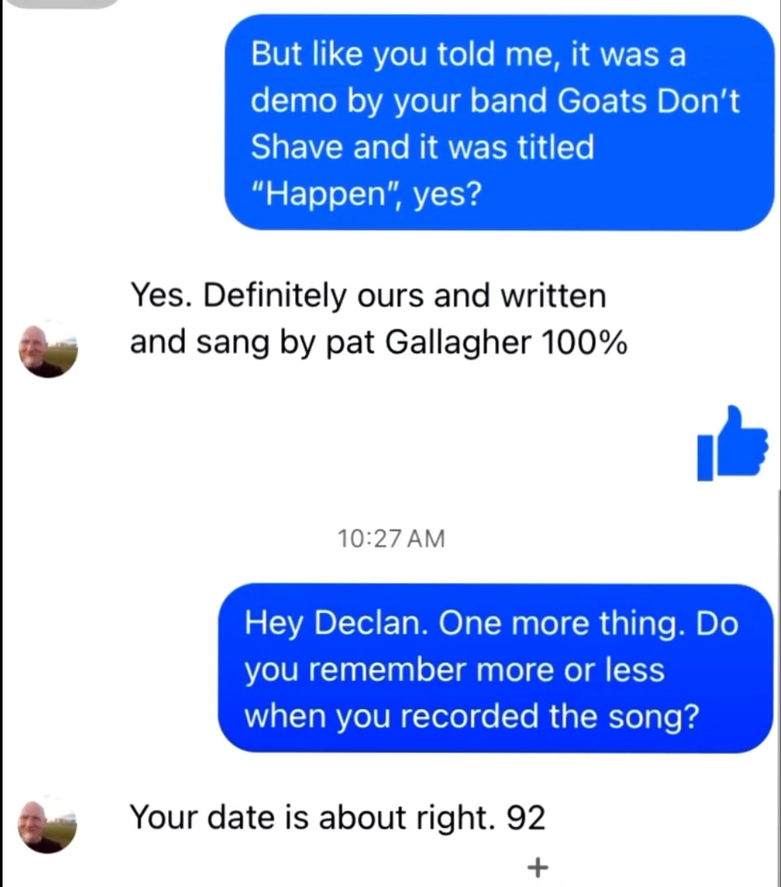Viewport: 781px width, 887px height.
Task: Open avatar beside the Pat Gallagher message
Action: [47, 350]
